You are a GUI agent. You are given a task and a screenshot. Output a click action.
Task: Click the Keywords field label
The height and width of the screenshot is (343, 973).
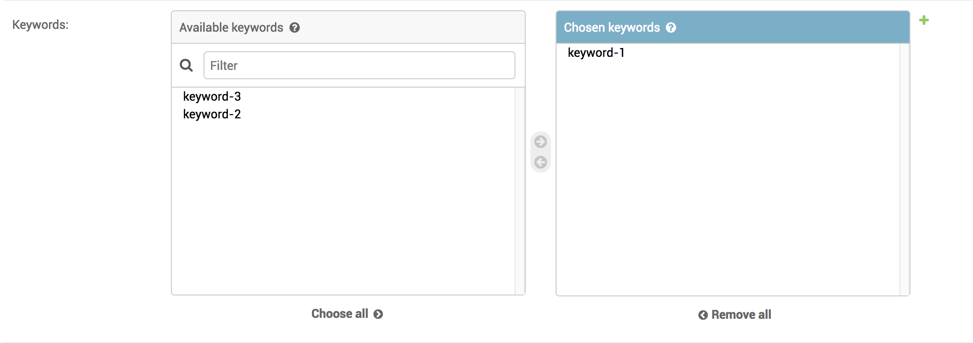coord(40,26)
